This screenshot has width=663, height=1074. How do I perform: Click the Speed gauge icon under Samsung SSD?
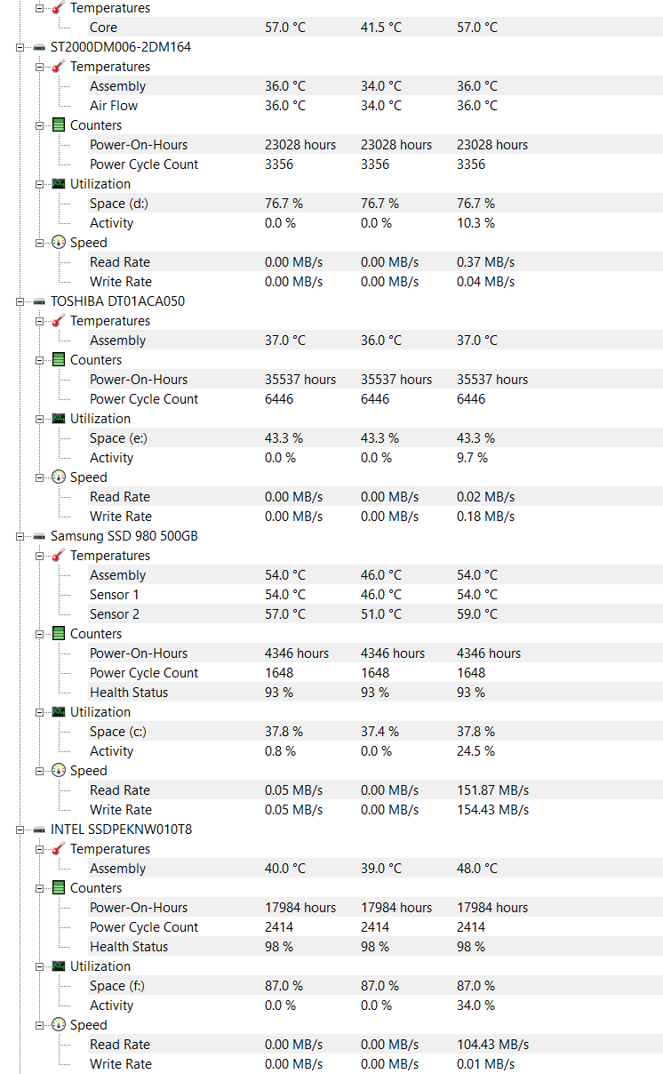59,771
